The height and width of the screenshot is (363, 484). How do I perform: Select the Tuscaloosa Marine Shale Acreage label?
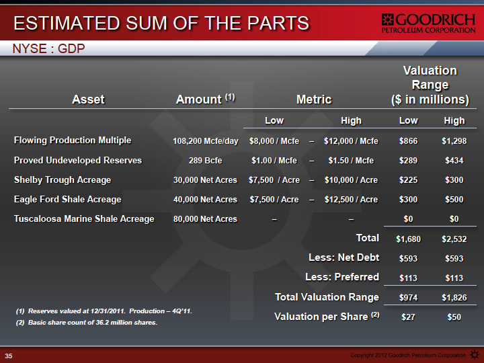[x=84, y=219]
